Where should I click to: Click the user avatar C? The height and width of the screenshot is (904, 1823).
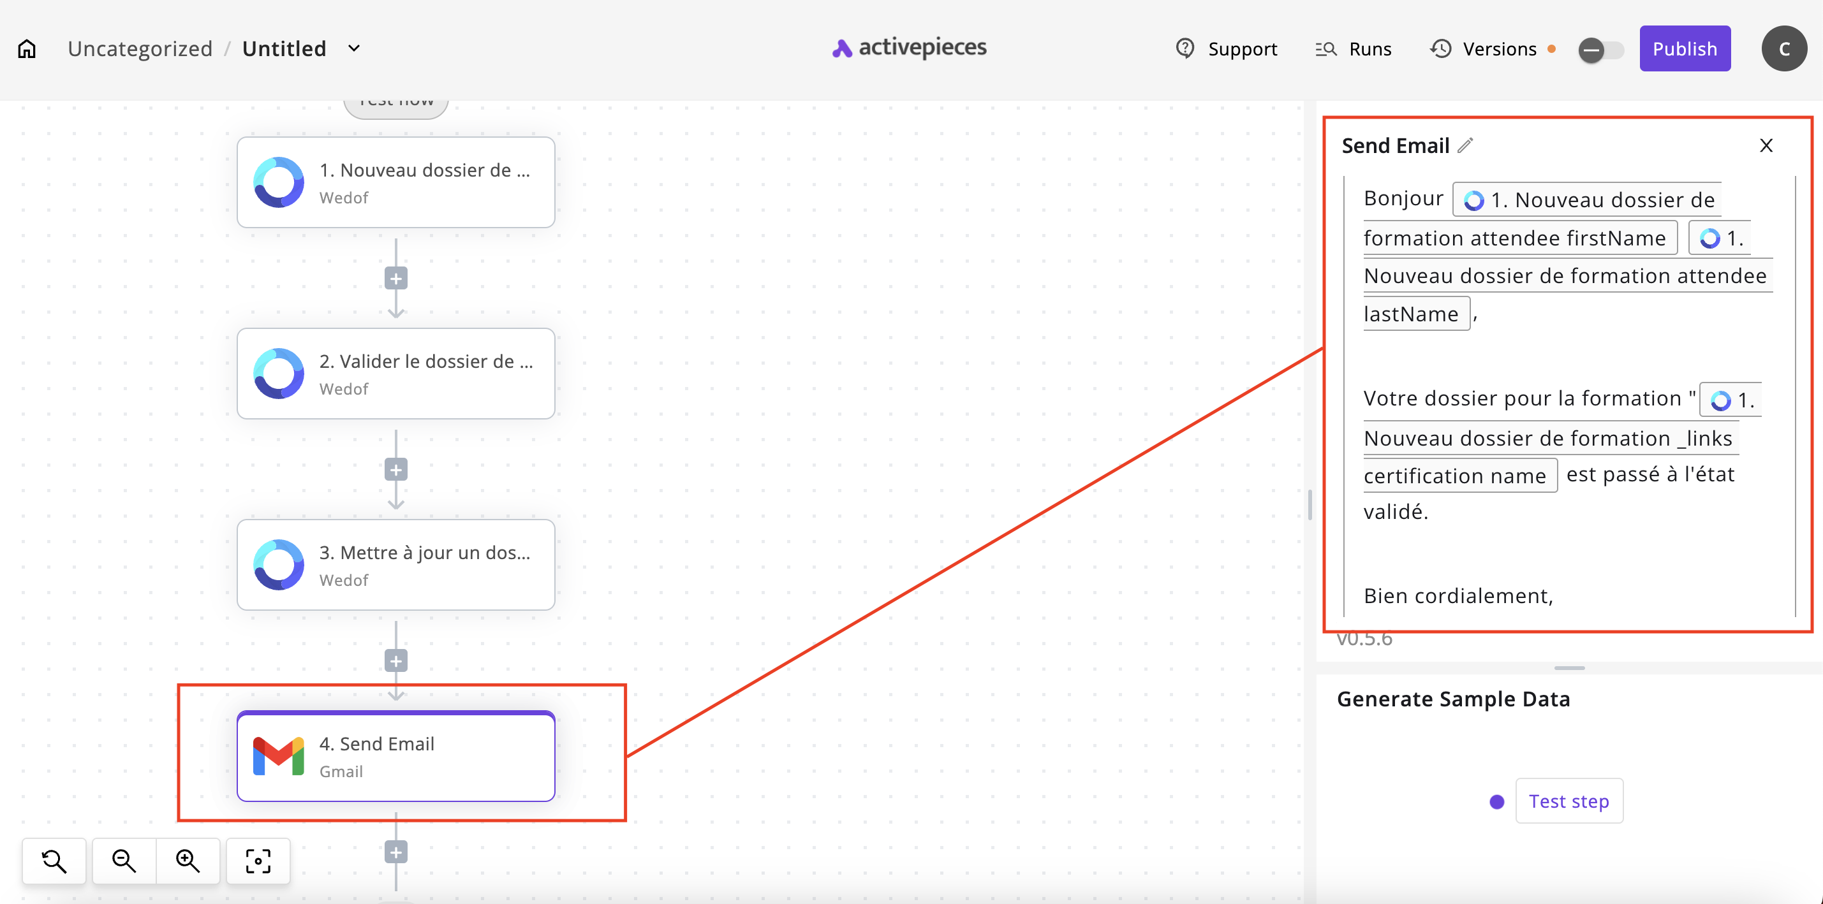[x=1783, y=49]
